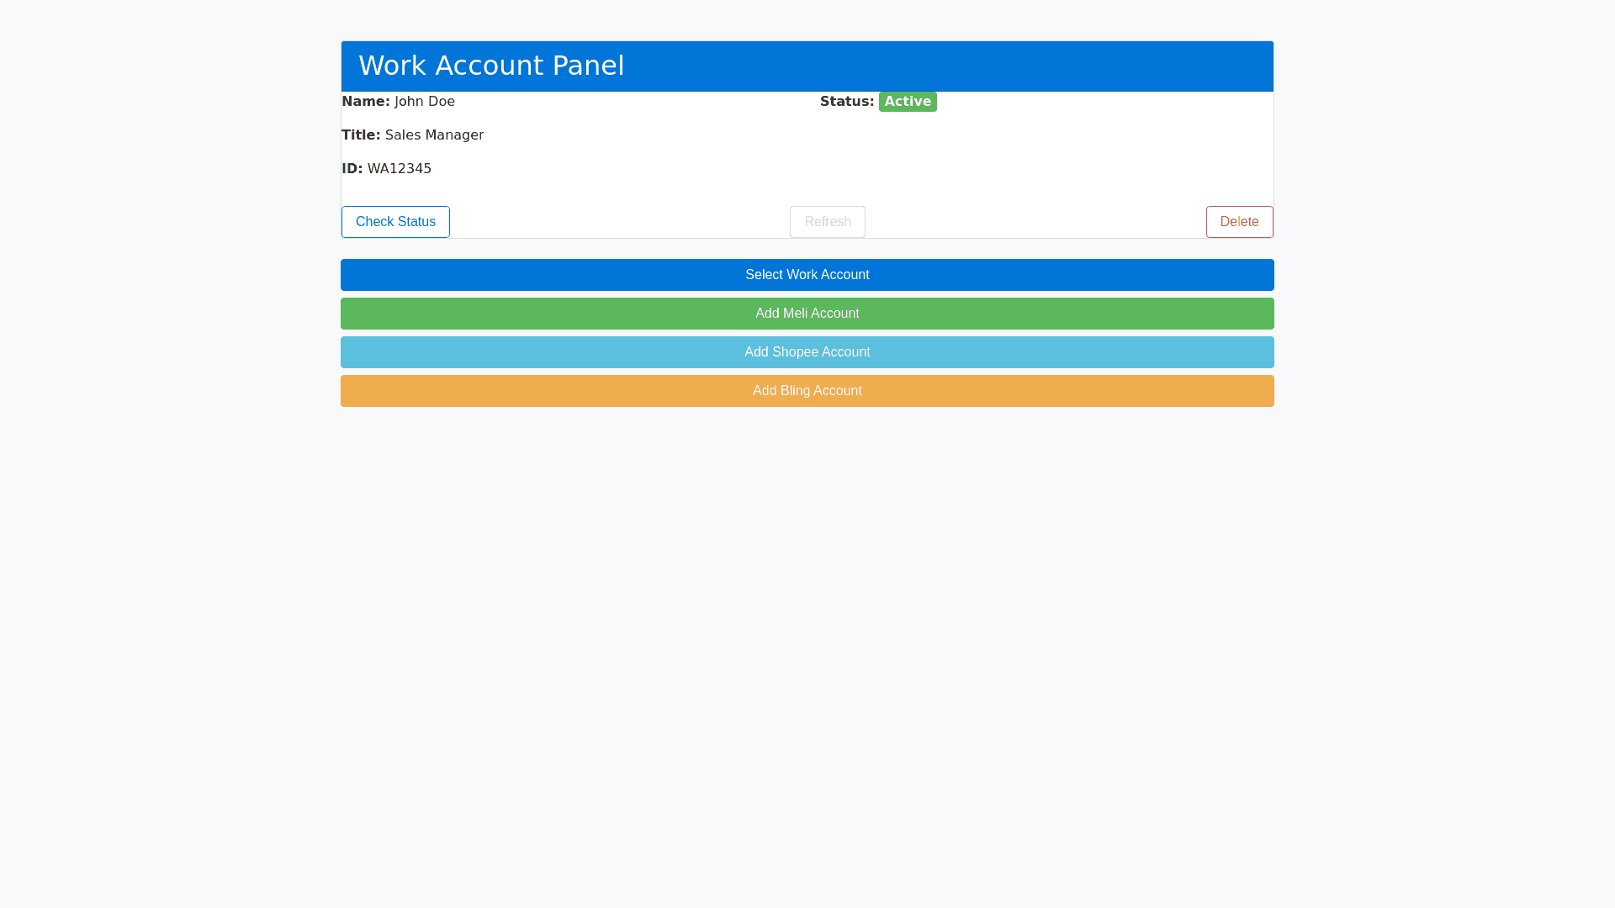This screenshot has height=908, width=1615.
Task: Delete the work account
Action: (1239, 222)
